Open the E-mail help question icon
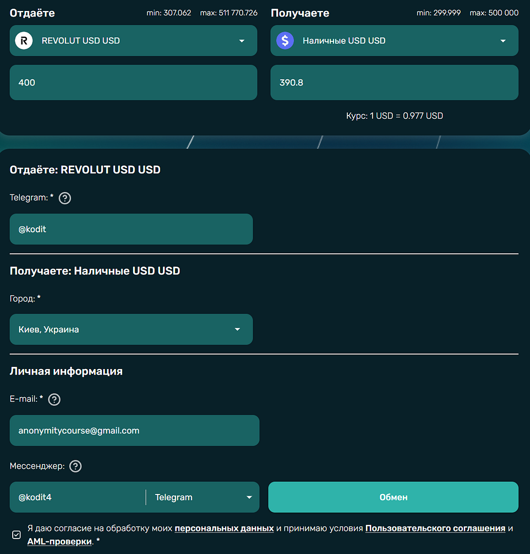The image size is (530, 554). pyautogui.click(x=54, y=400)
